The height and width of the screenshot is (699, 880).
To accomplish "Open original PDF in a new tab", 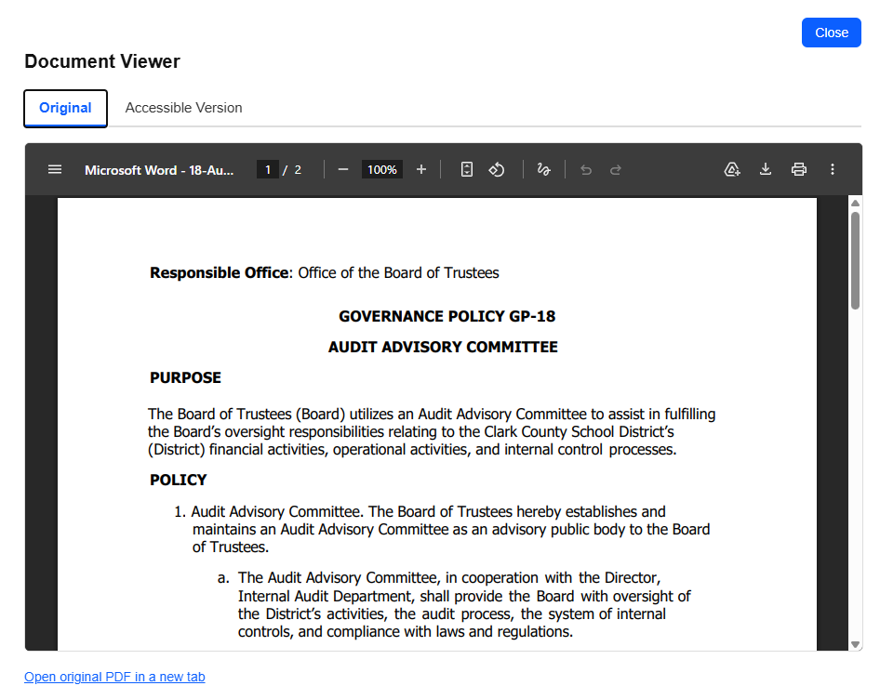I will 114,677.
